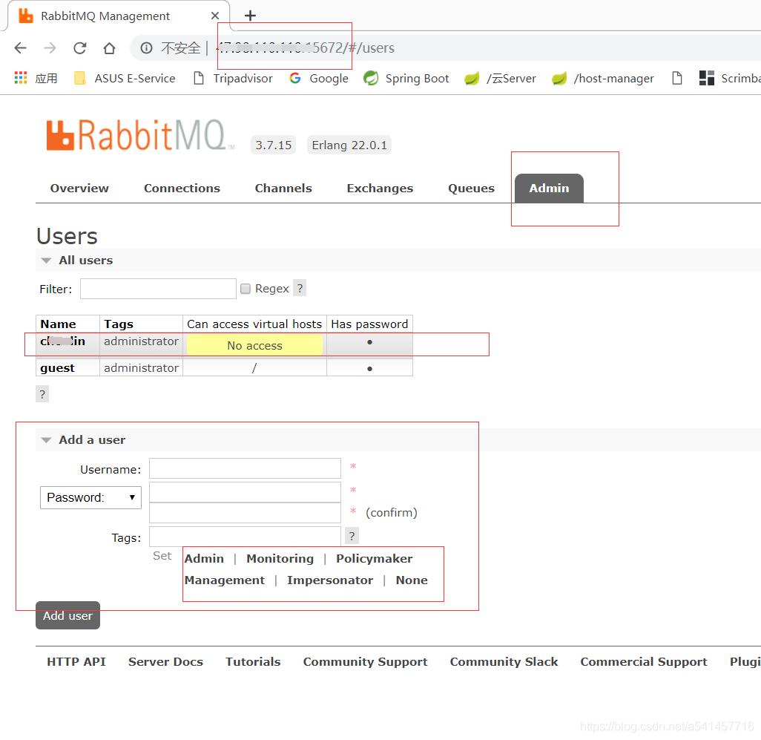This screenshot has width=761, height=740.
Task: Click the first password input field
Action: [x=245, y=492]
